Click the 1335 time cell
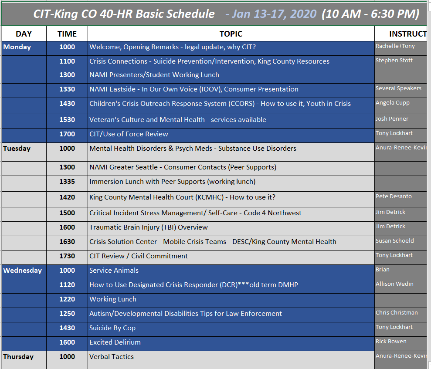431x369 pixels. [x=67, y=182]
